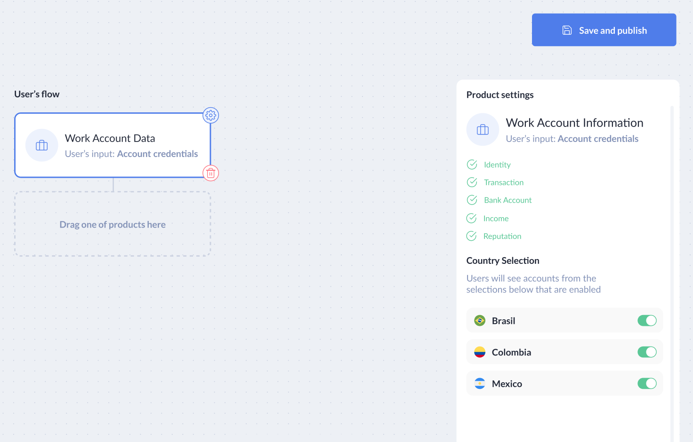Click the 'Colombia' country name
Screen dimensions: 693x442
tap(511, 352)
